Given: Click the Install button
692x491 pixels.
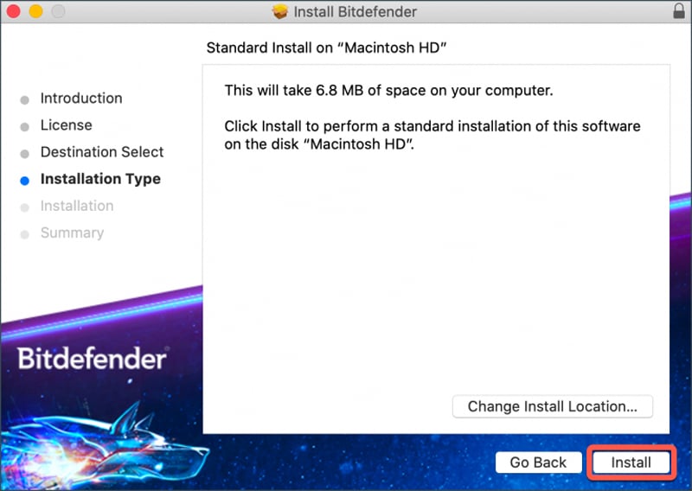Looking at the screenshot, I should (631, 462).
